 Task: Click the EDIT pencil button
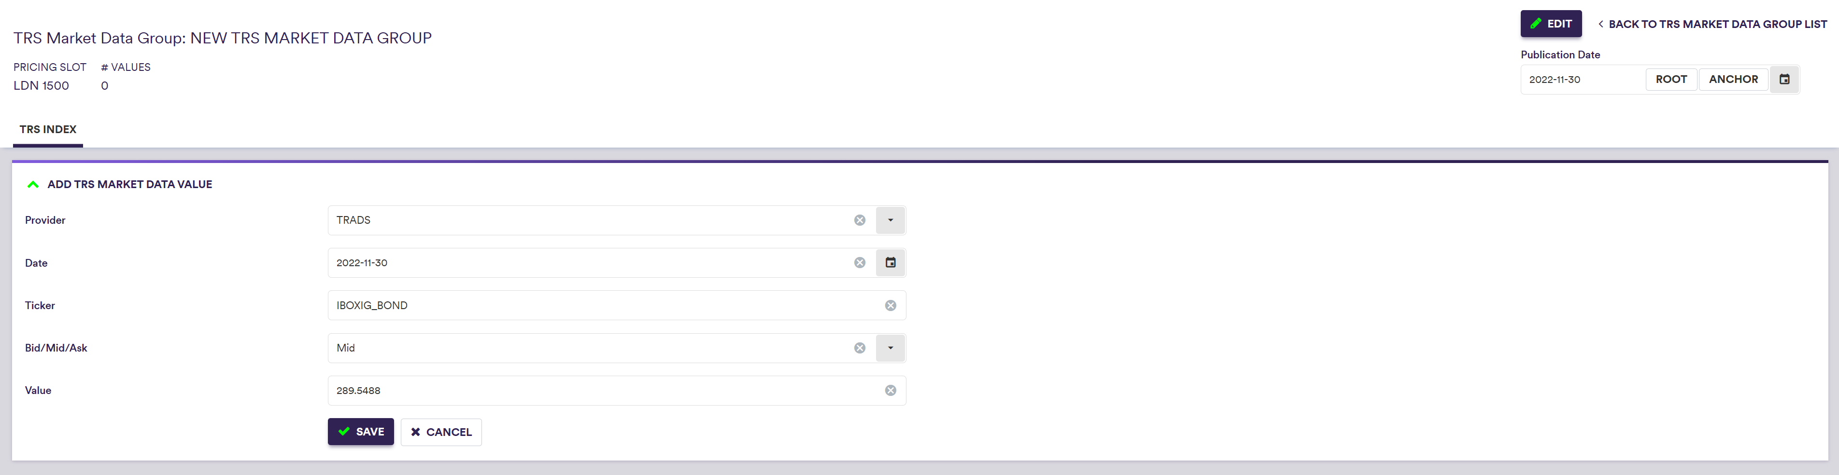1551,24
